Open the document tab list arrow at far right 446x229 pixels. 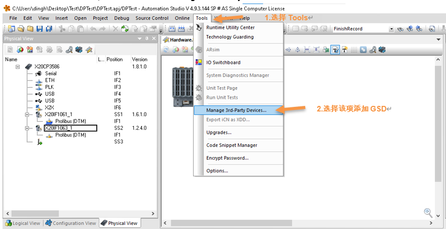click(x=438, y=40)
